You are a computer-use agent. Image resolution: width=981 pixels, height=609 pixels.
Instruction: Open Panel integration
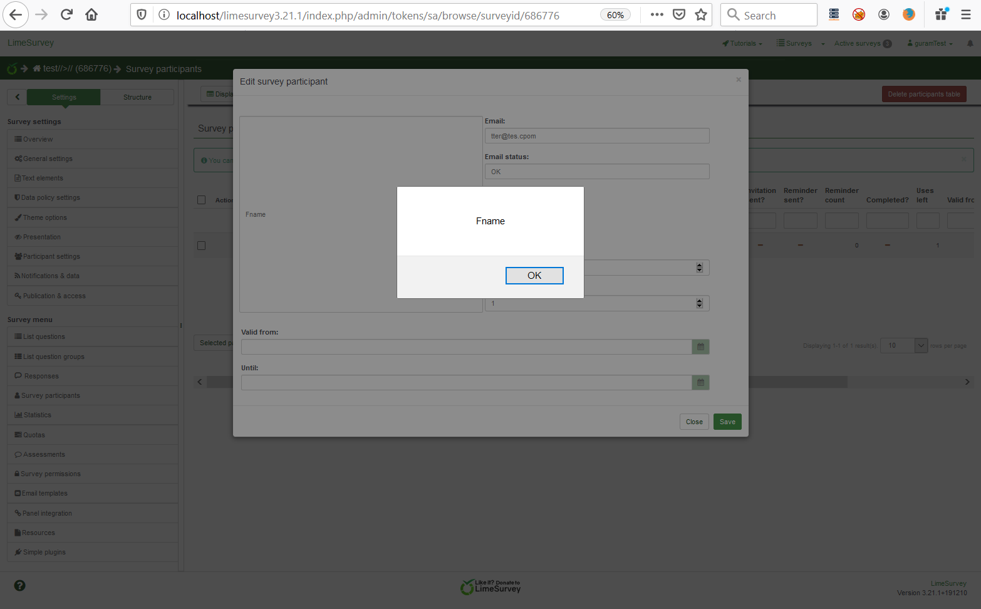pos(93,513)
